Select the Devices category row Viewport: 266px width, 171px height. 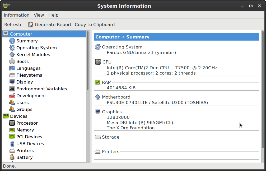pyautogui.click(x=44, y=116)
